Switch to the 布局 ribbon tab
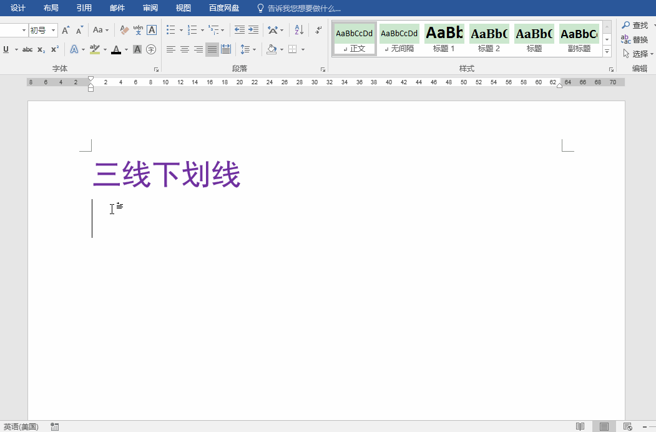 pos(51,8)
